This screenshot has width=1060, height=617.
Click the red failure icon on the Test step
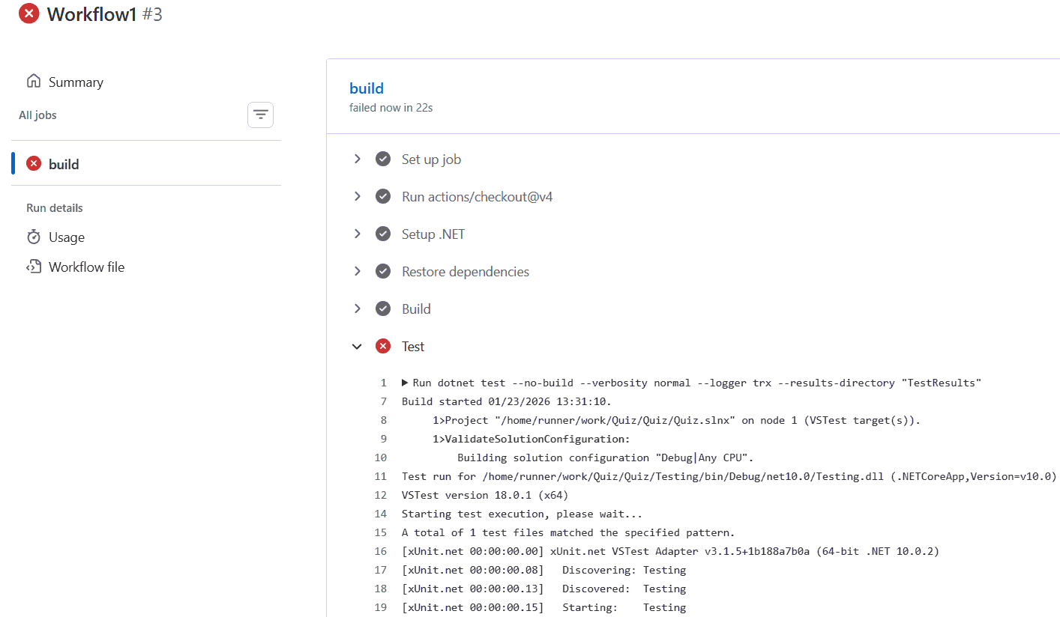pos(382,345)
